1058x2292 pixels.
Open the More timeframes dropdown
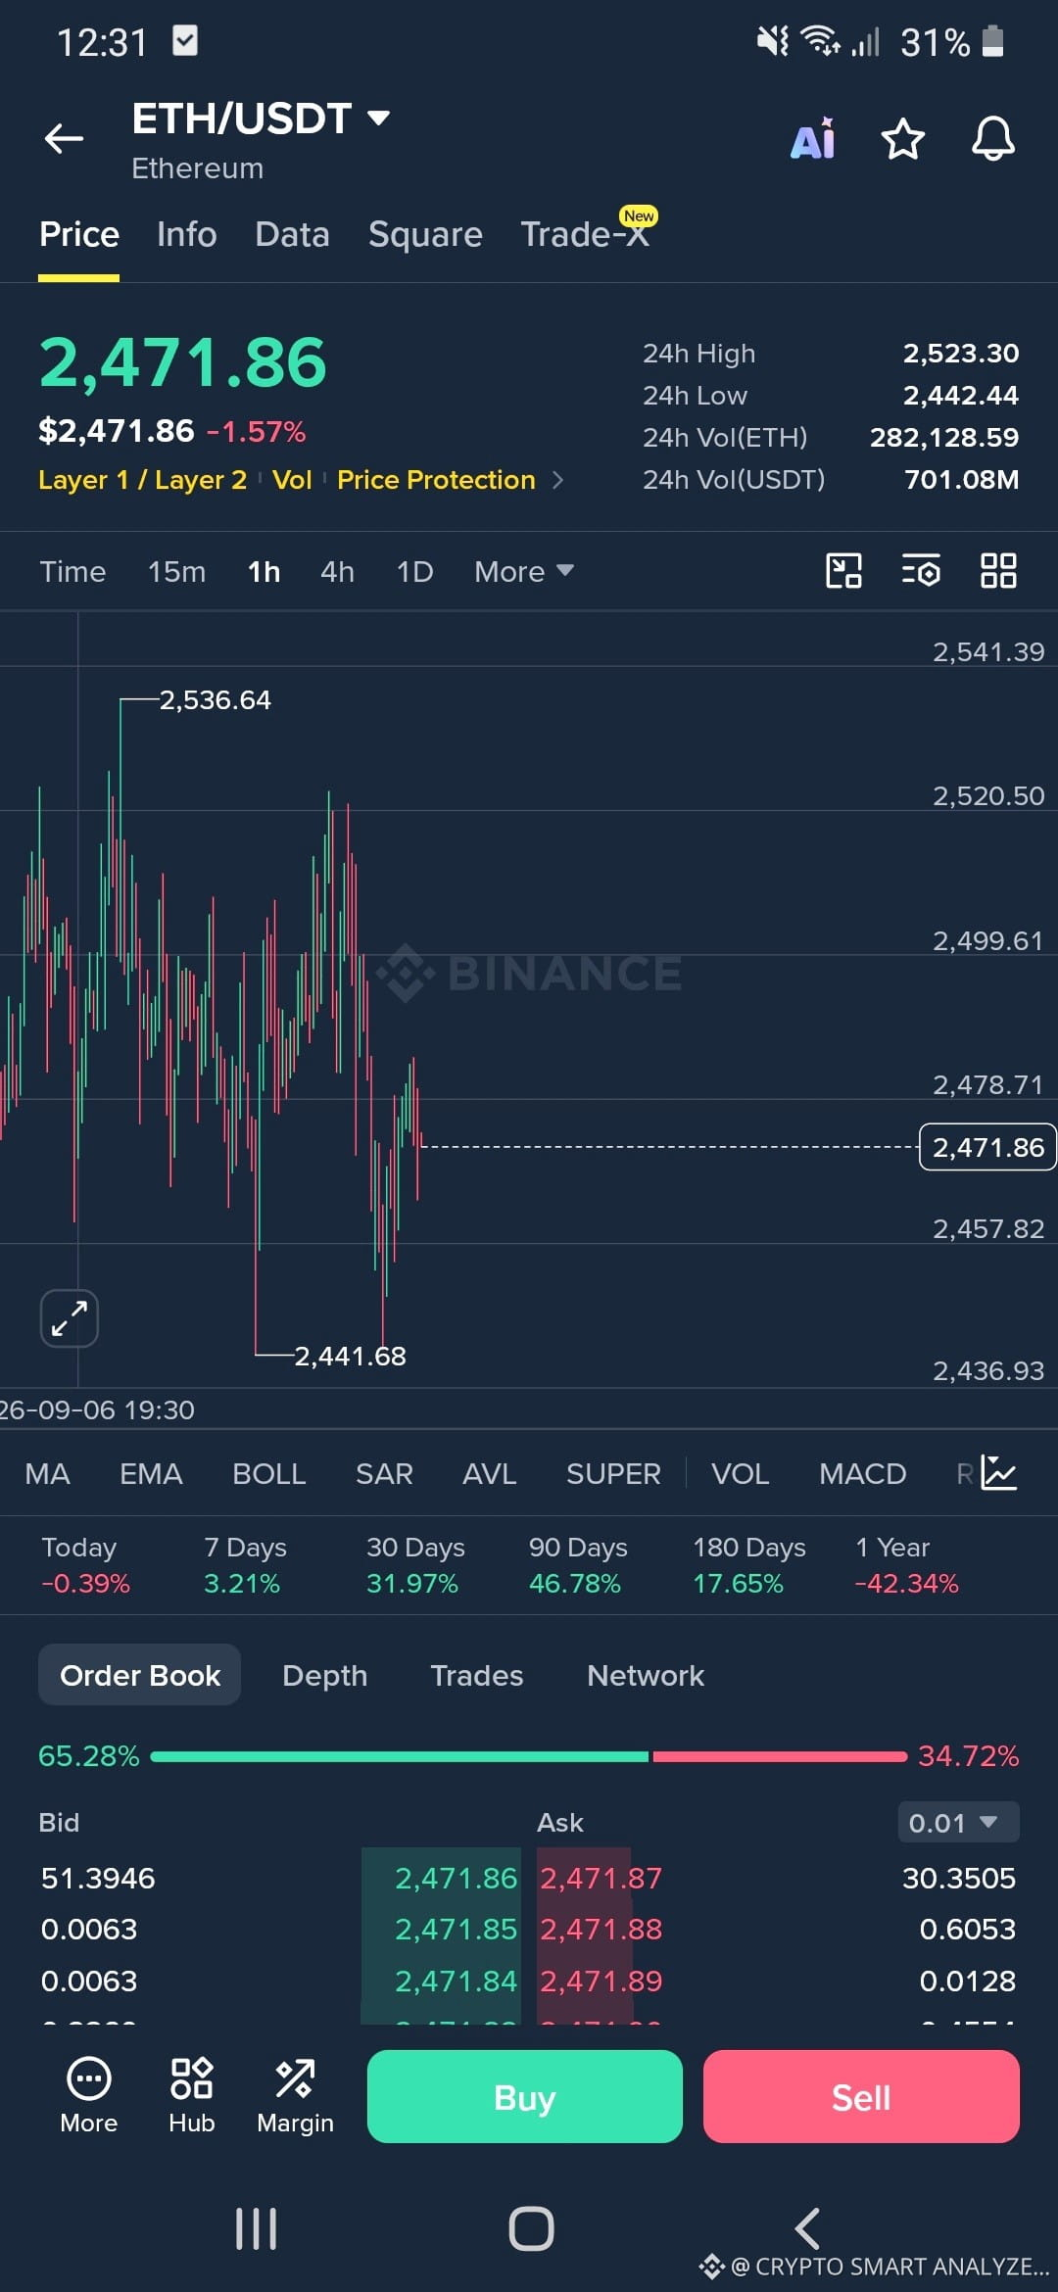[524, 571]
